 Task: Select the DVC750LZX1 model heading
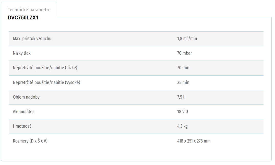pos(23,18)
